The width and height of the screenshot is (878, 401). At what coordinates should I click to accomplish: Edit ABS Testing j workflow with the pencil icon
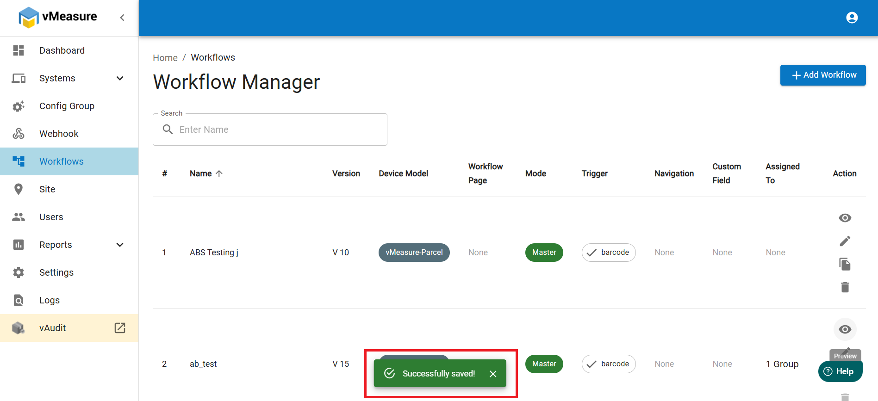tap(845, 241)
